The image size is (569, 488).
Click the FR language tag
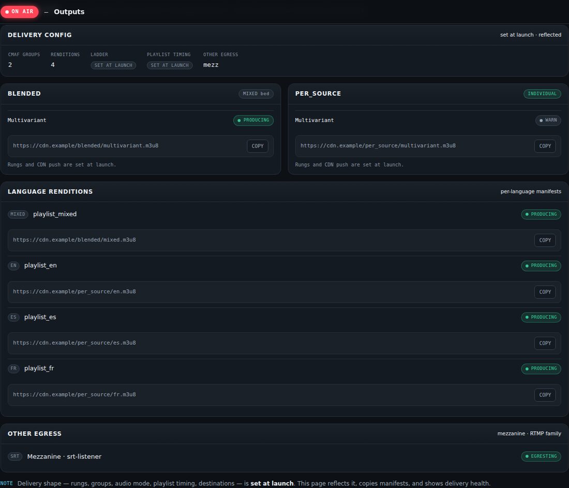point(13,368)
